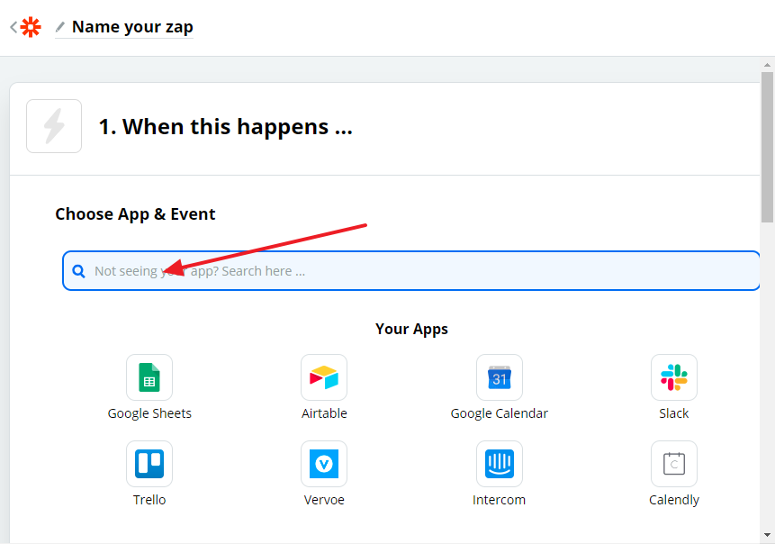Click the lightning bolt trigger step icon
Viewport: 775px width, 544px height.
(x=54, y=126)
